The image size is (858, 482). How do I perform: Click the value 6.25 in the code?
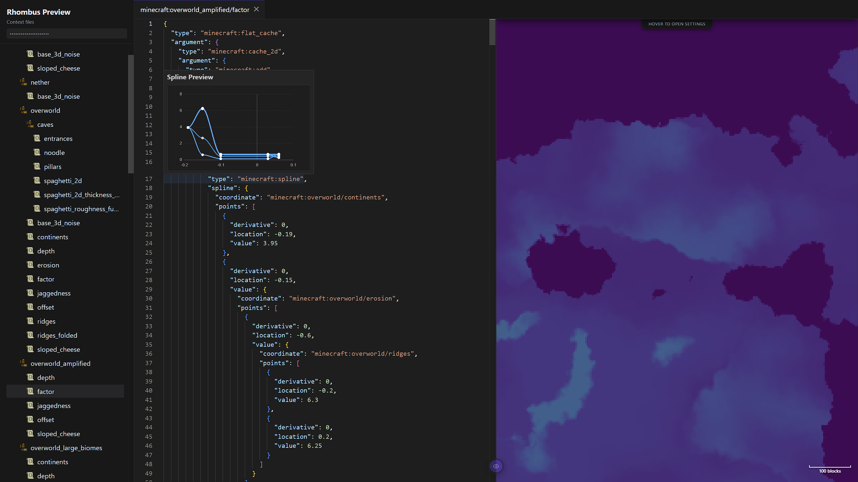314,446
